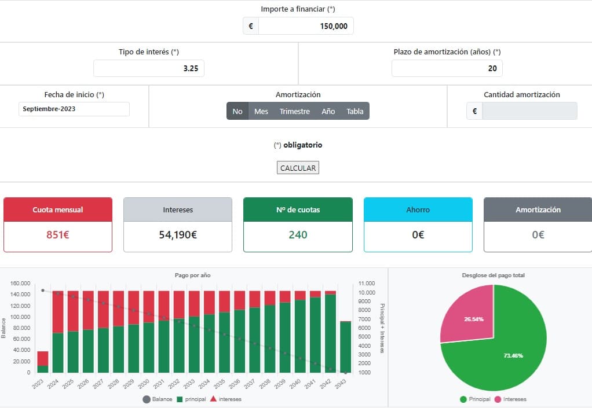Toggle the Balance legend circle icon
592x408 pixels.
pos(146,399)
